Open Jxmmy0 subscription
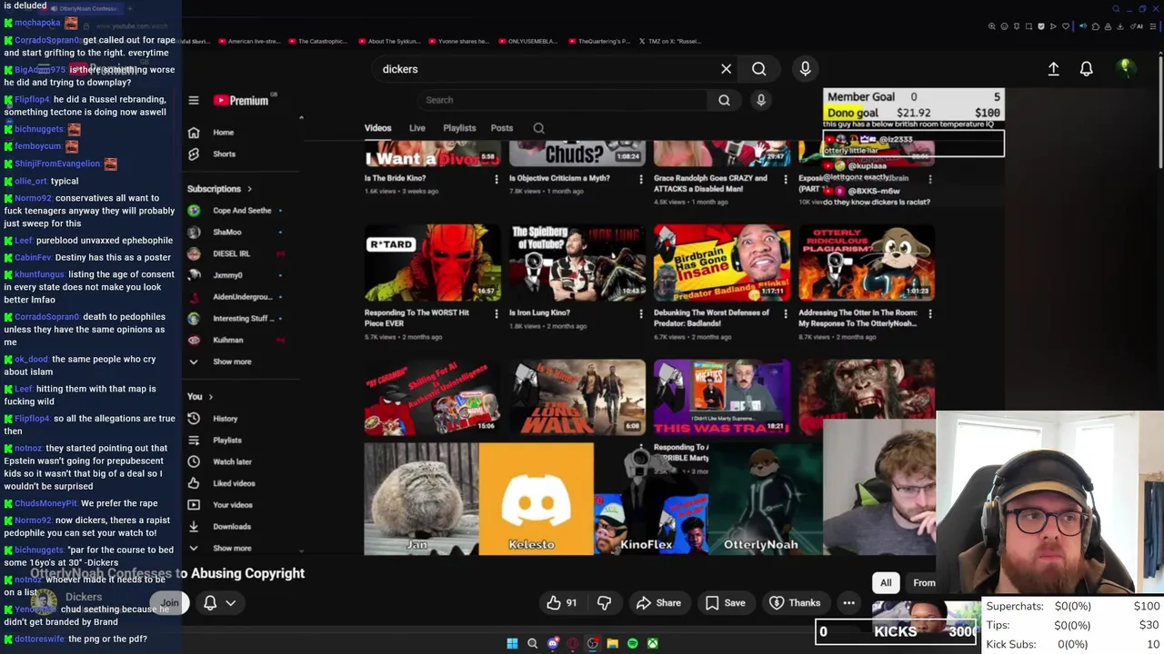The height and width of the screenshot is (654, 1164). click(x=227, y=275)
